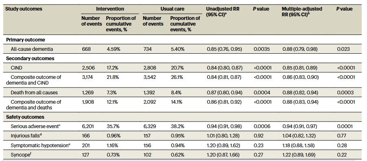Click Symptomatic hypotension footnote e label

coord(40,145)
